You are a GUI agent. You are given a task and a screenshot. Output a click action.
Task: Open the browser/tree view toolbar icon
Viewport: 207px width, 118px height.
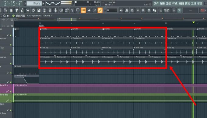5,10
